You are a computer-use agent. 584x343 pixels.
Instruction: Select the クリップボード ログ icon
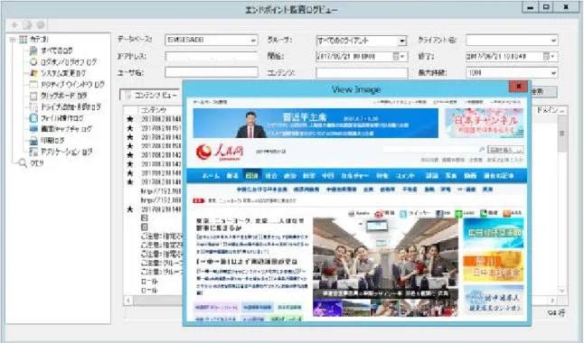coord(33,96)
